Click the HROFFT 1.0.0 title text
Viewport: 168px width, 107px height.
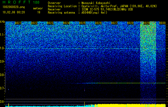[21, 2]
